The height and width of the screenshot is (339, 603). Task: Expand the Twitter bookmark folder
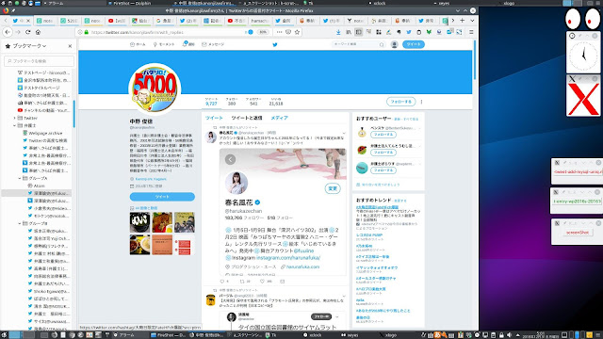pos(15,118)
